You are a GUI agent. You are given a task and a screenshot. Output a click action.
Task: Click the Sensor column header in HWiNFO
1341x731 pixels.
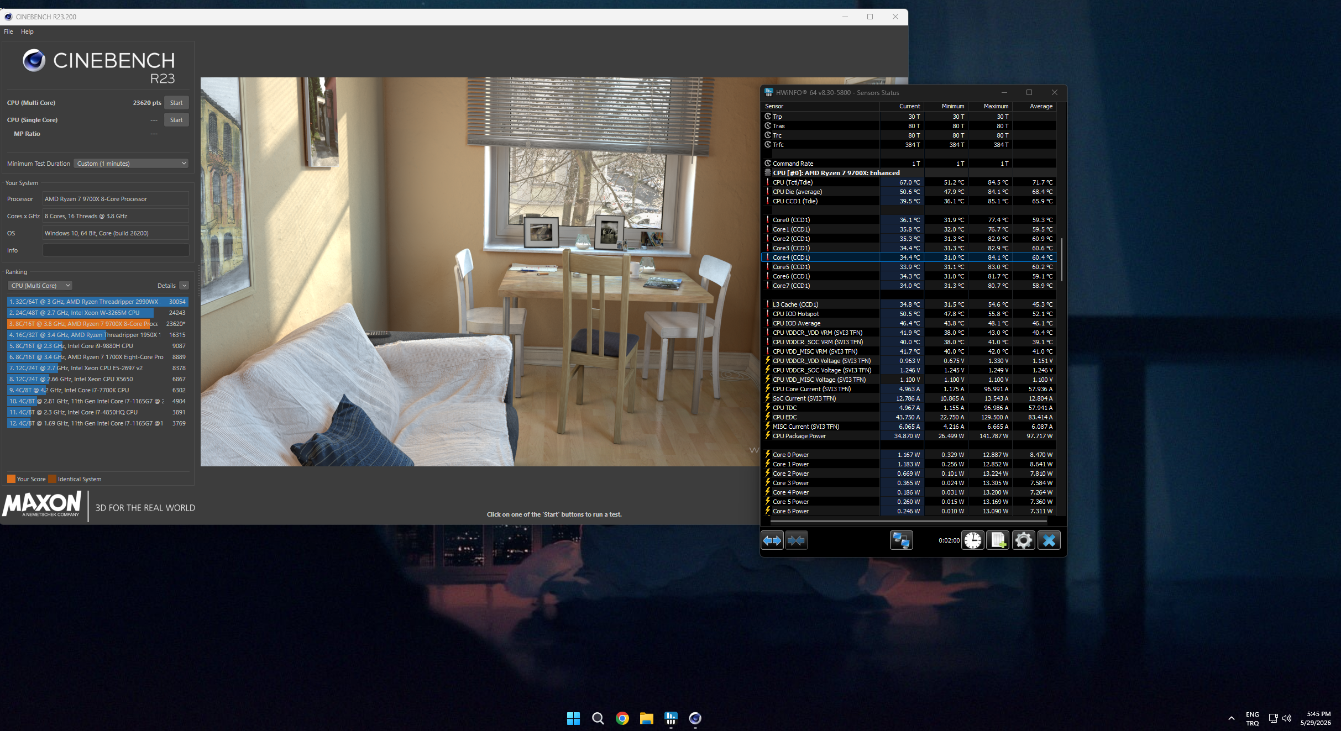[x=820, y=106]
